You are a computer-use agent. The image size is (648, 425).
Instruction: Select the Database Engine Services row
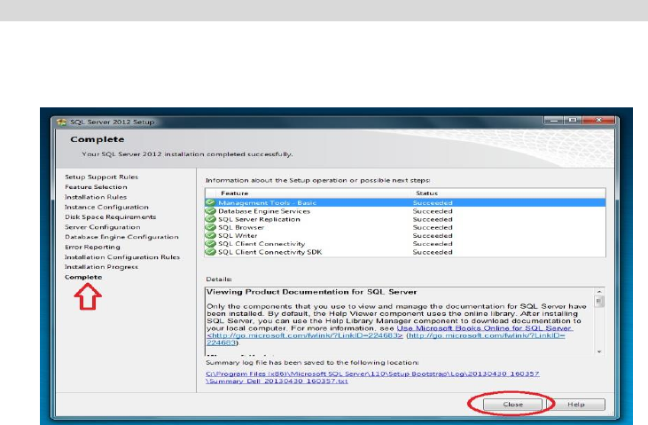pos(405,211)
